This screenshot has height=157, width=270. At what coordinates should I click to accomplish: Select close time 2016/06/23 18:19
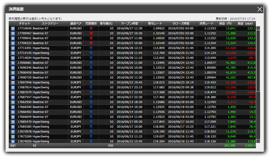[x=181, y=82]
